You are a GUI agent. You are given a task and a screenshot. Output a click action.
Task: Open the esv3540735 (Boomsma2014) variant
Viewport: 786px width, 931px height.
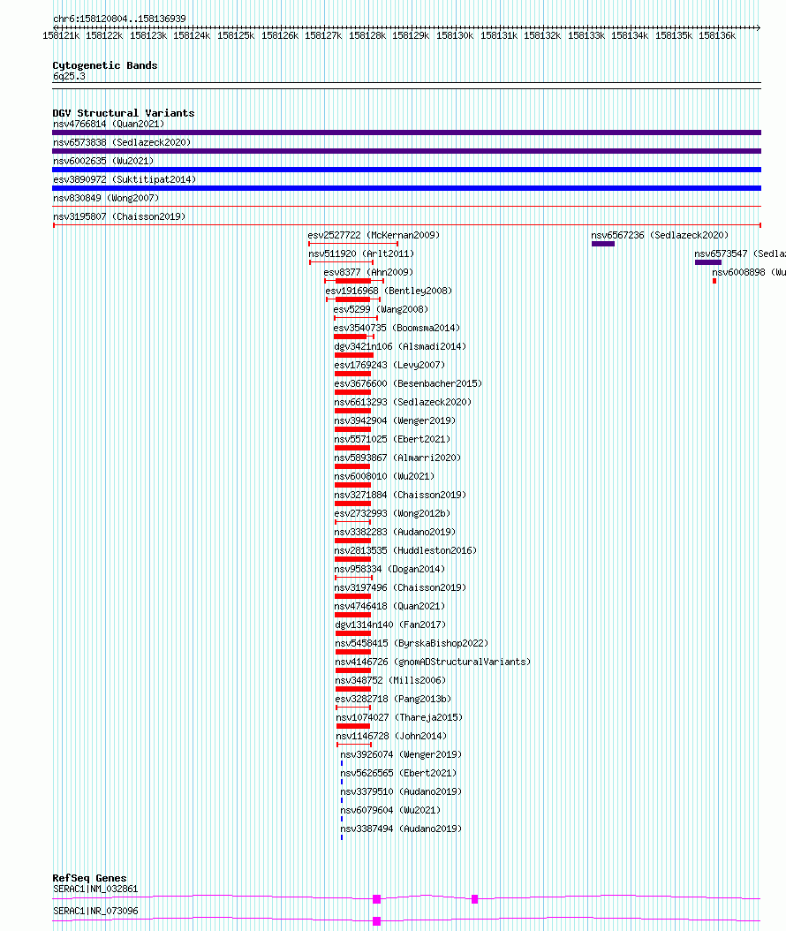coord(397,328)
